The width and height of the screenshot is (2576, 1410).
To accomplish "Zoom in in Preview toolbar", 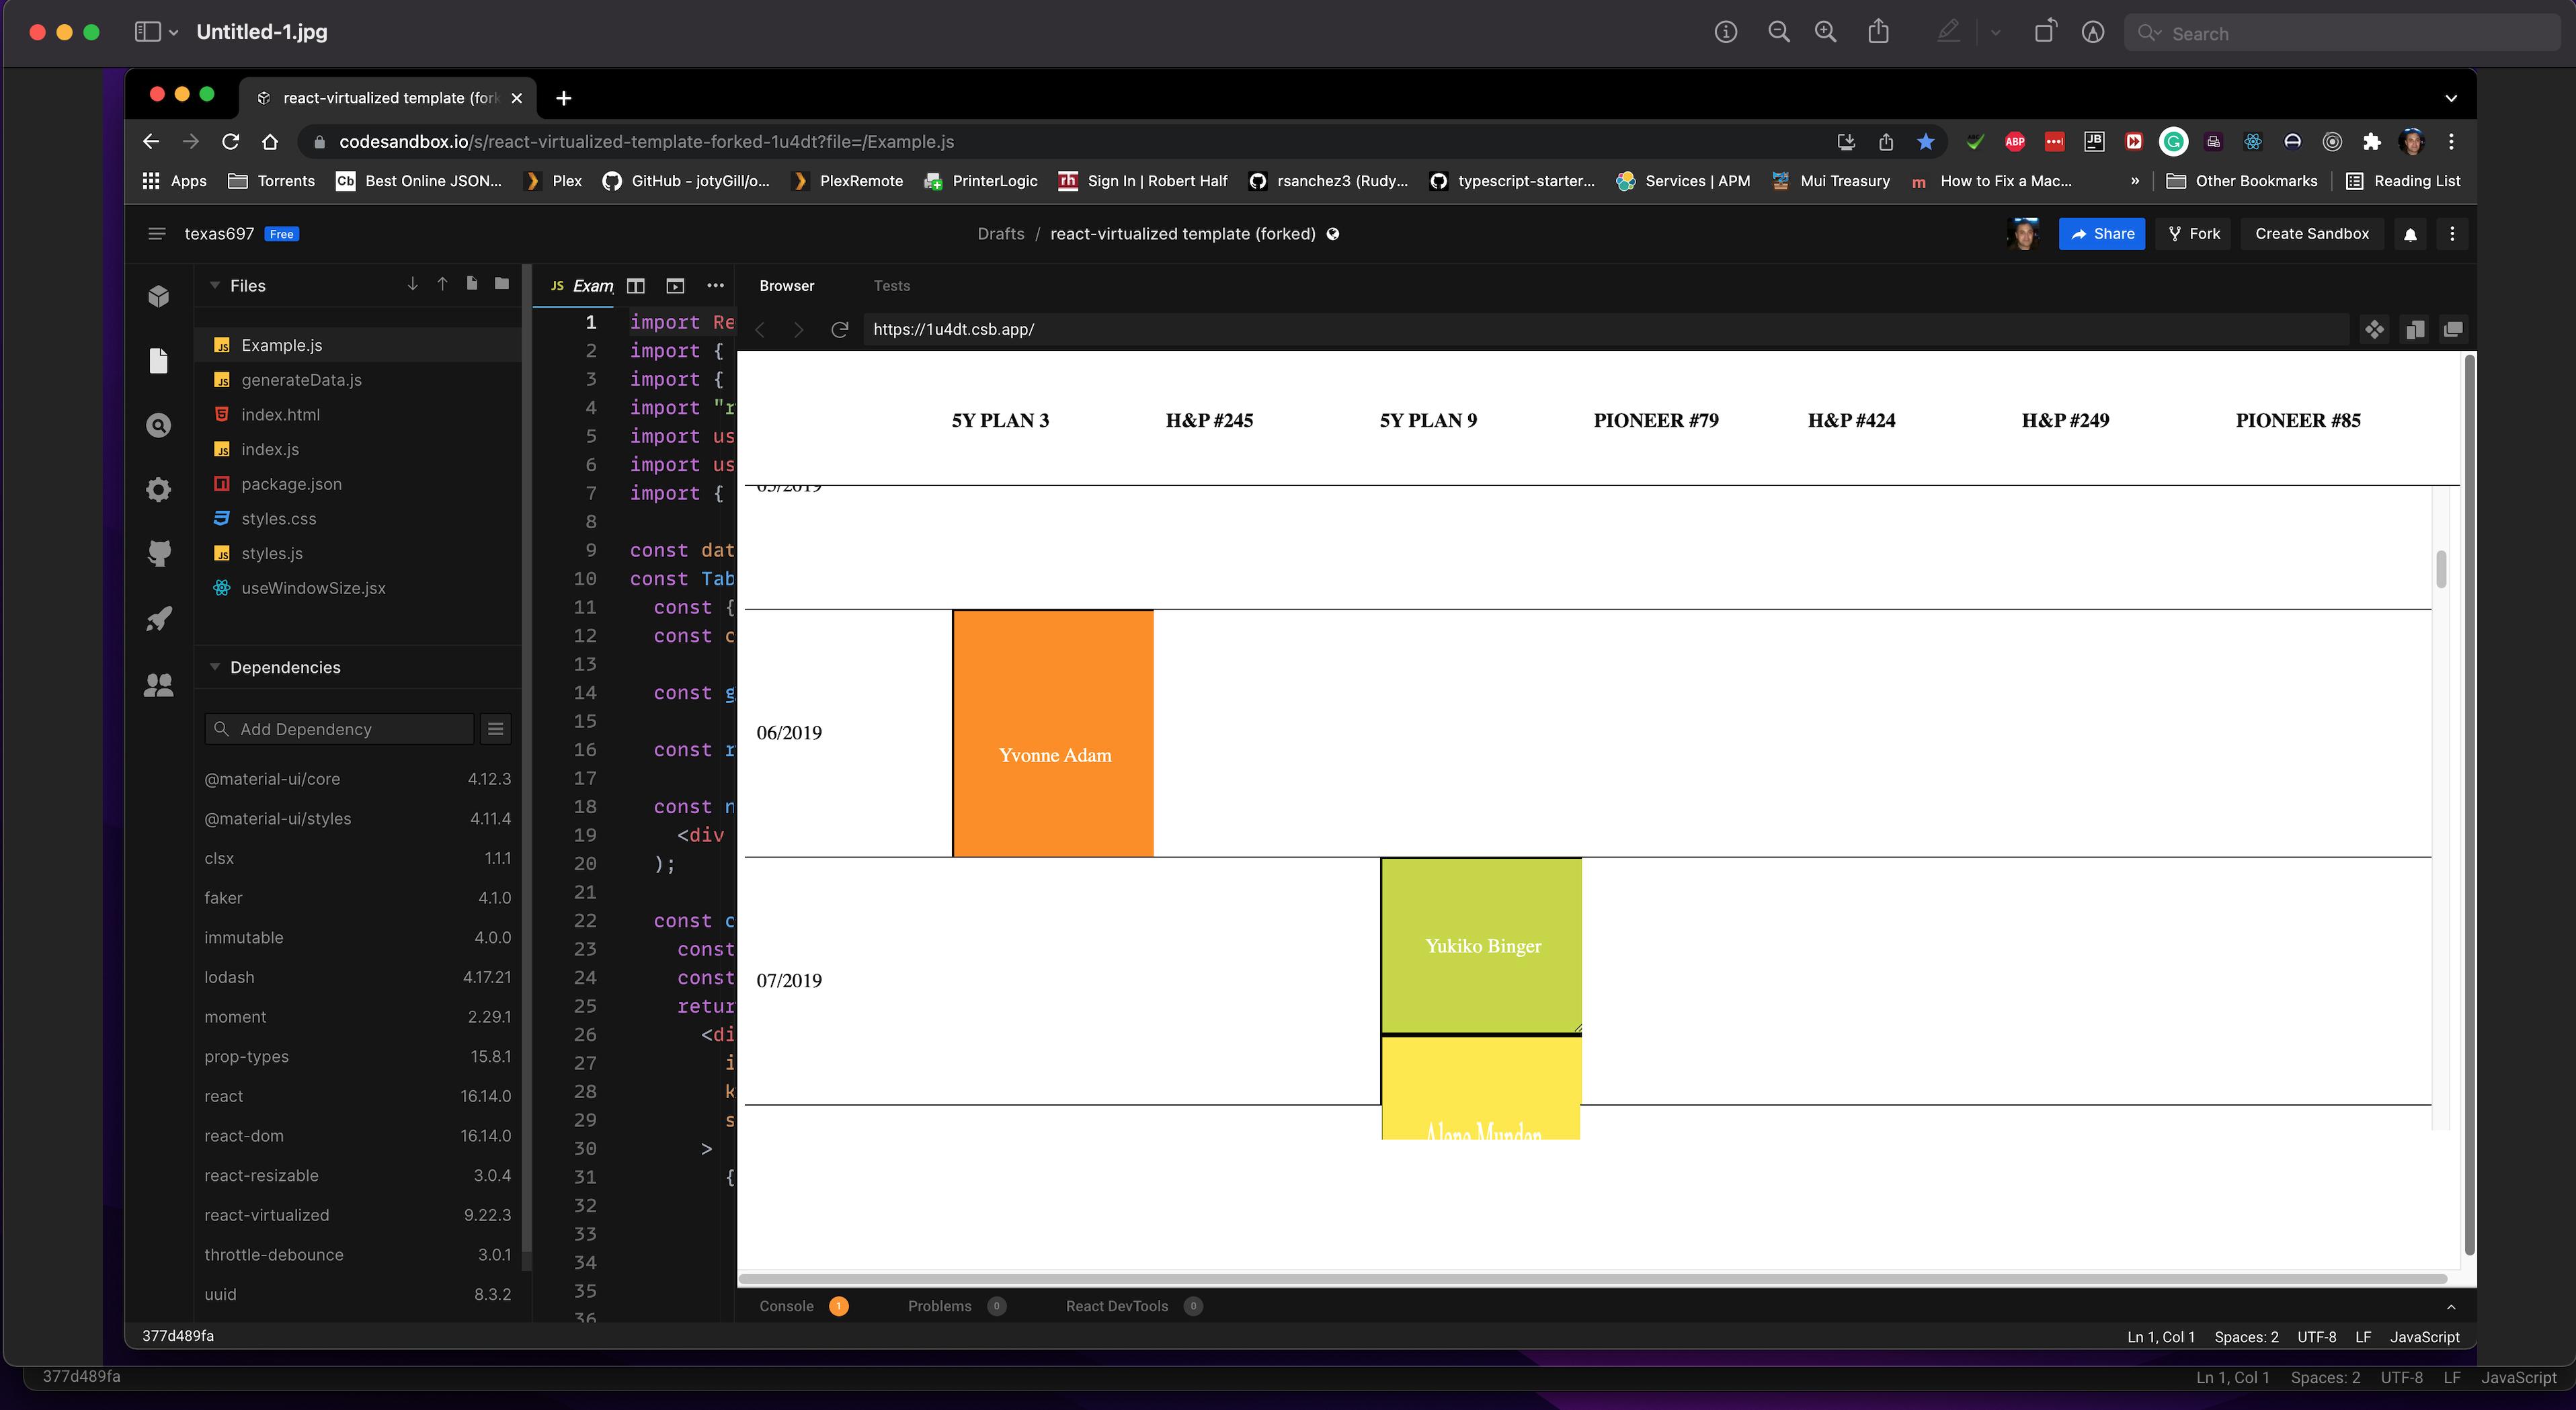I will [x=1825, y=32].
